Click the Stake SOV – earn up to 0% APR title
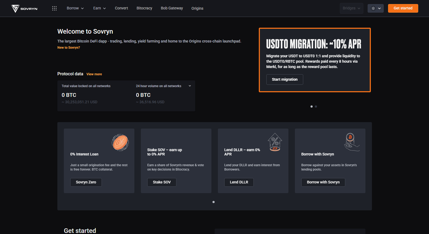The image size is (429, 234). [x=165, y=152]
